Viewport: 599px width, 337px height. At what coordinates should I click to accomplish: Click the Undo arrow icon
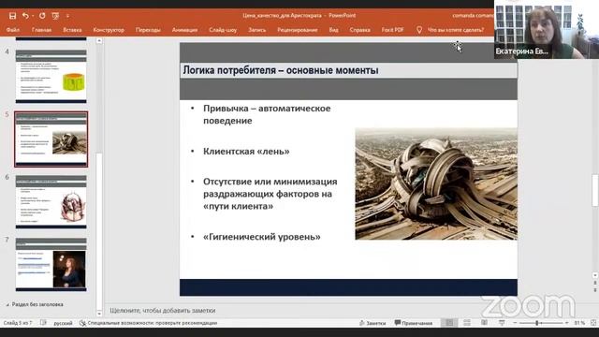click(x=25, y=16)
